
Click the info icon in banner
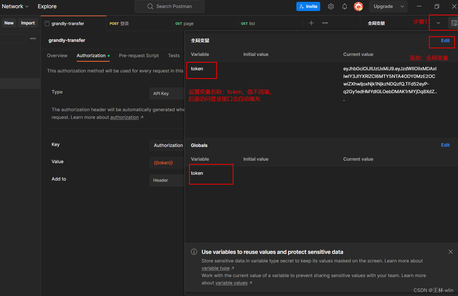(x=194, y=252)
